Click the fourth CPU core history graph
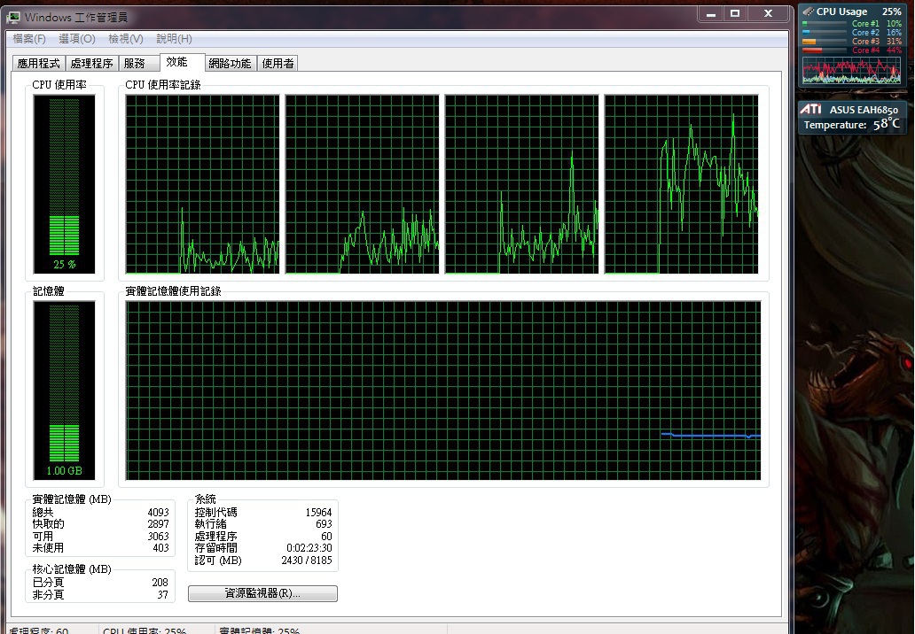 [x=681, y=184]
